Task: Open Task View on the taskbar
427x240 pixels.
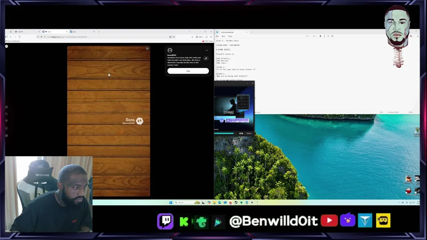Action: 203,202
